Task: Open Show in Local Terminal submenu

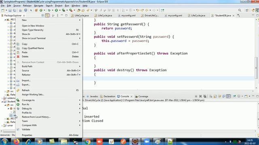Action: tap(49, 38)
